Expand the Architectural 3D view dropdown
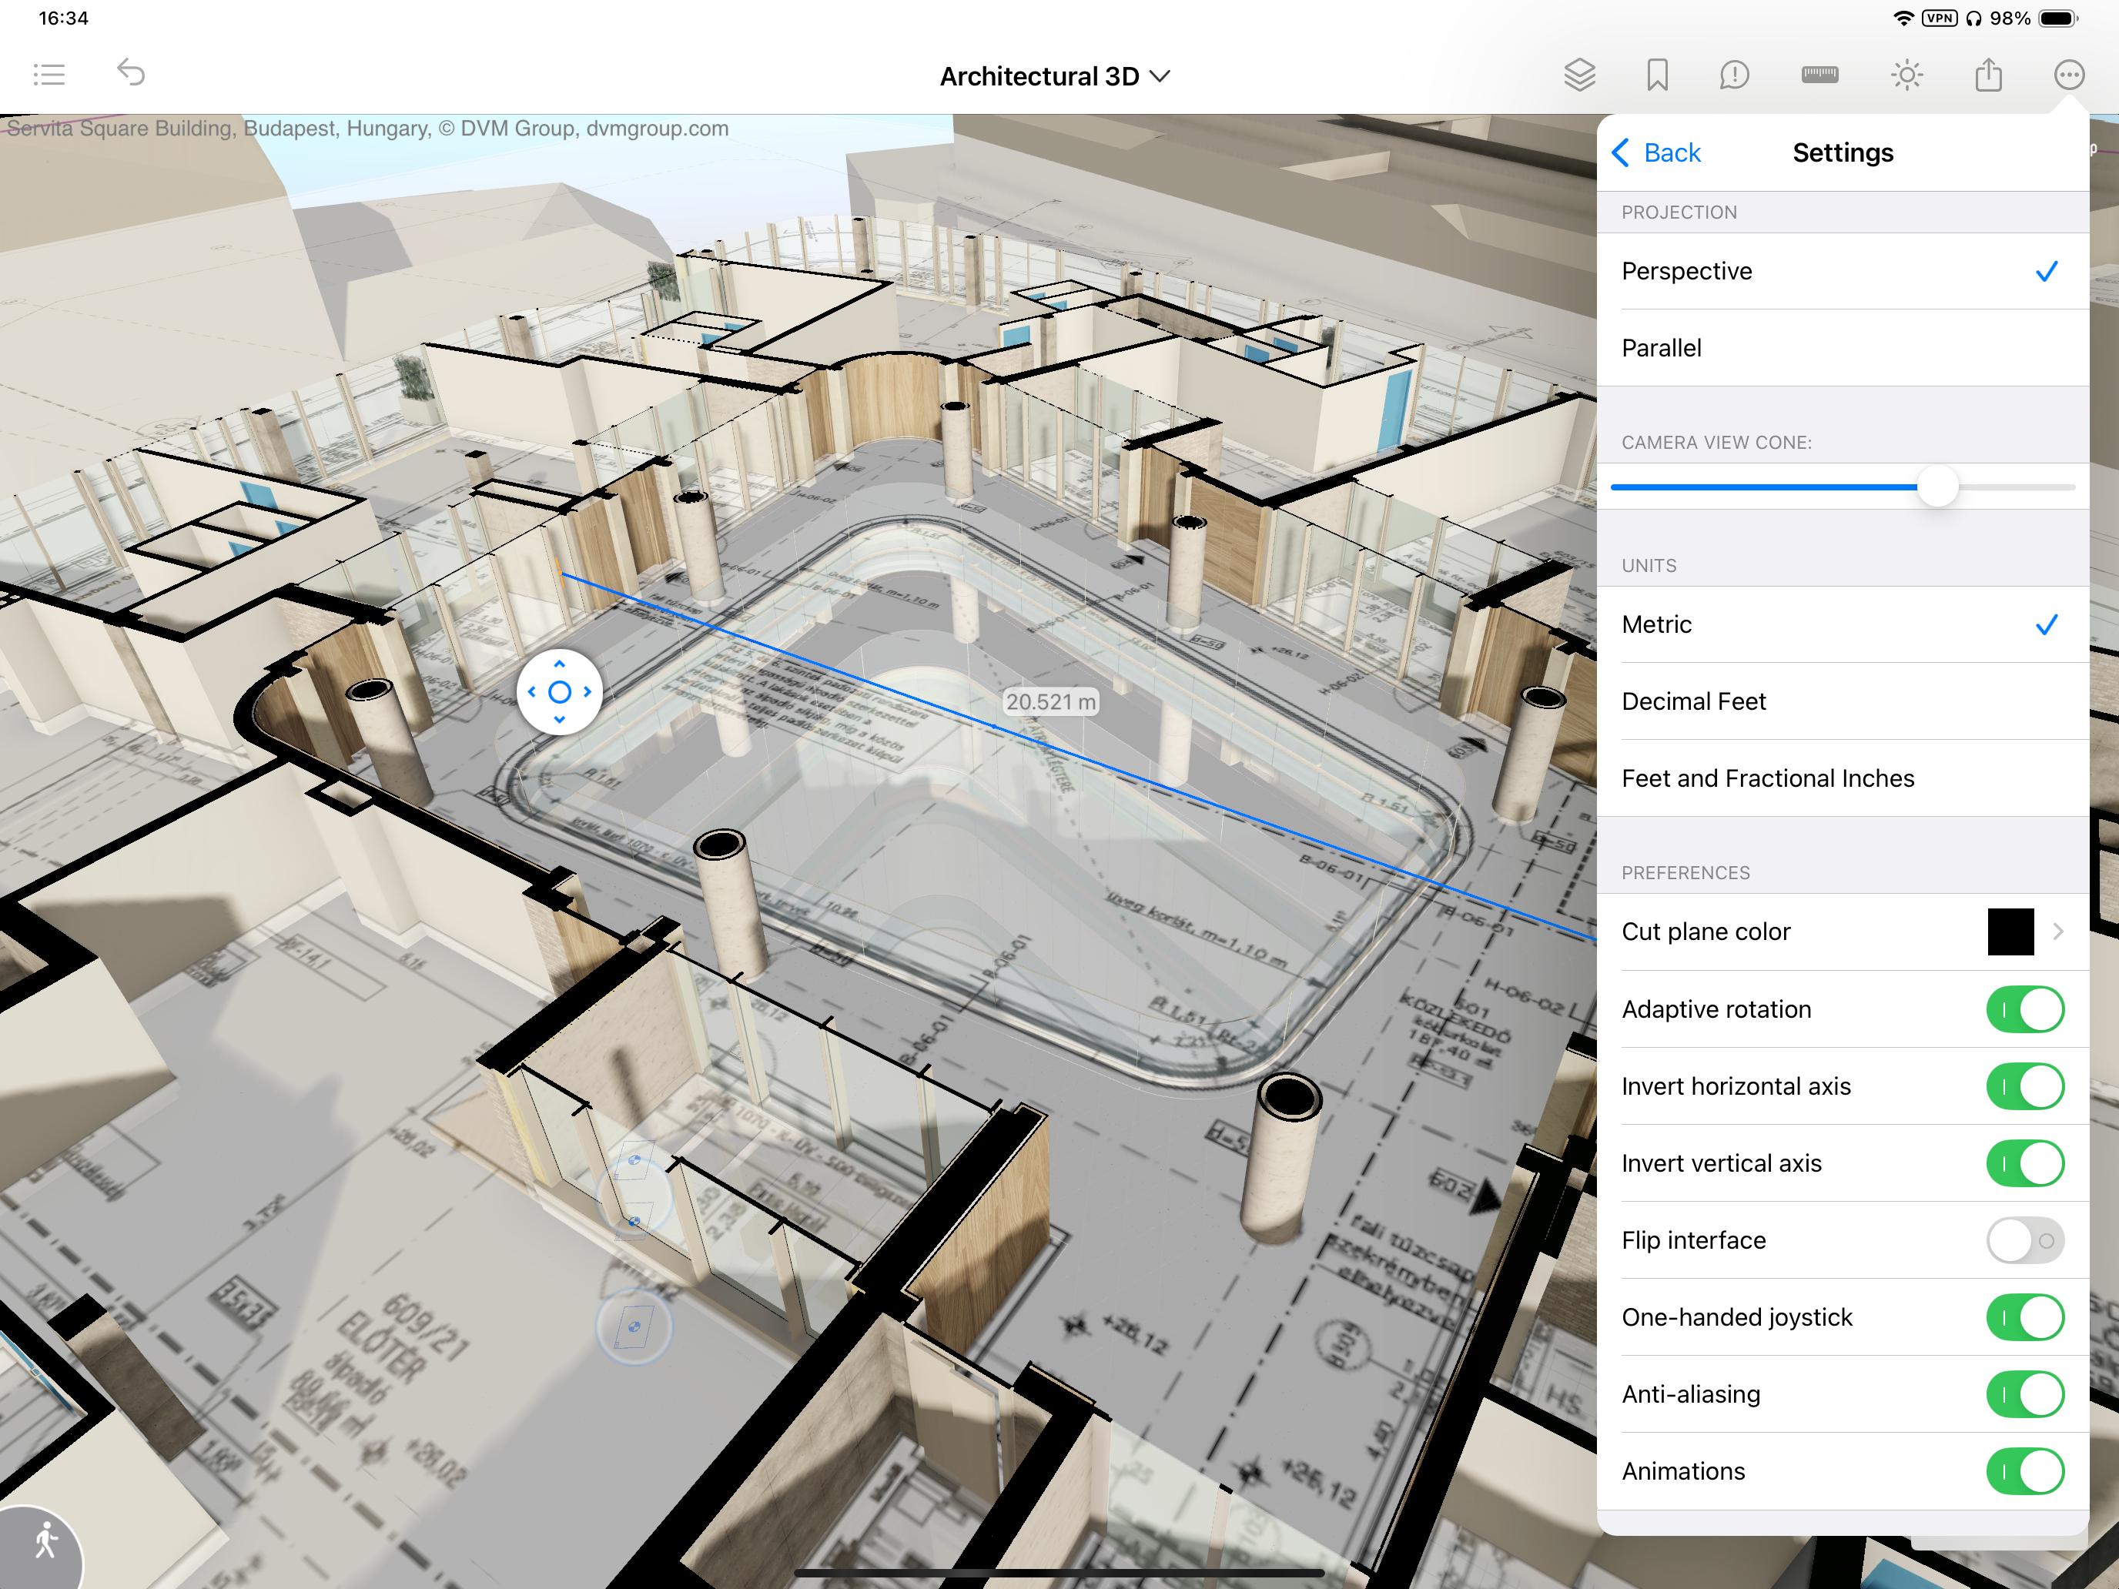Image resolution: width=2119 pixels, height=1589 pixels. (x=1054, y=77)
